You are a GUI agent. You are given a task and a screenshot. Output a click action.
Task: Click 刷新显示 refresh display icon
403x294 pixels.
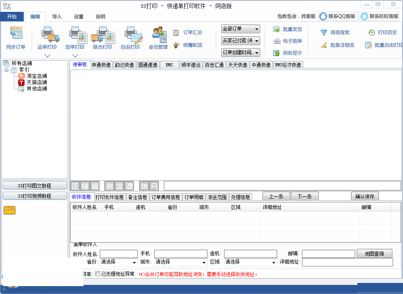click(276, 53)
